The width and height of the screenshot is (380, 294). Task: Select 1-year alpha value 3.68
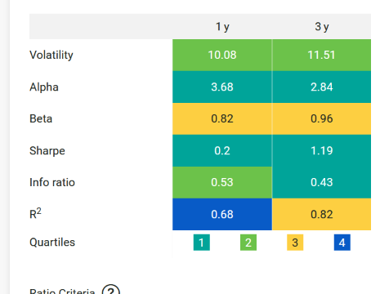coord(222,87)
